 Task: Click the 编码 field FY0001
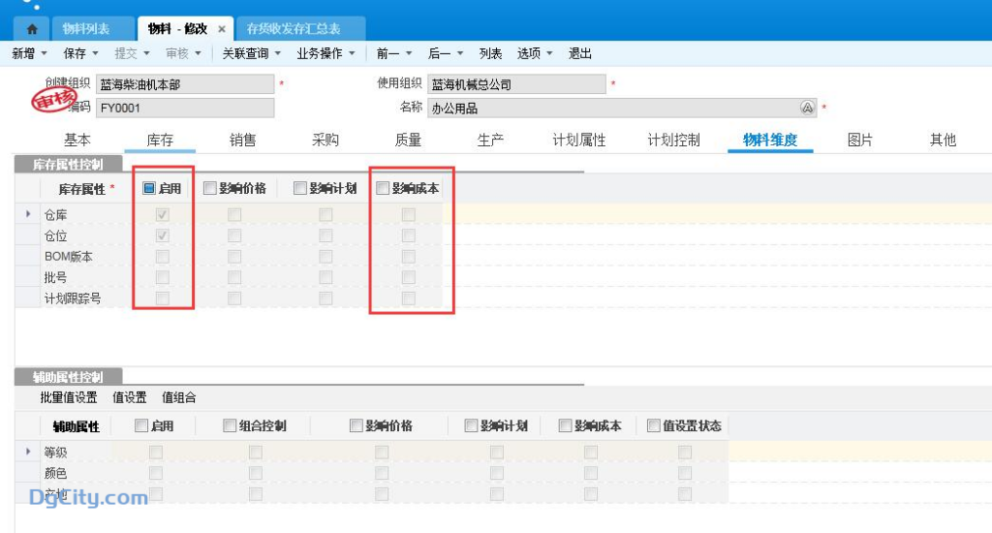click(x=185, y=108)
